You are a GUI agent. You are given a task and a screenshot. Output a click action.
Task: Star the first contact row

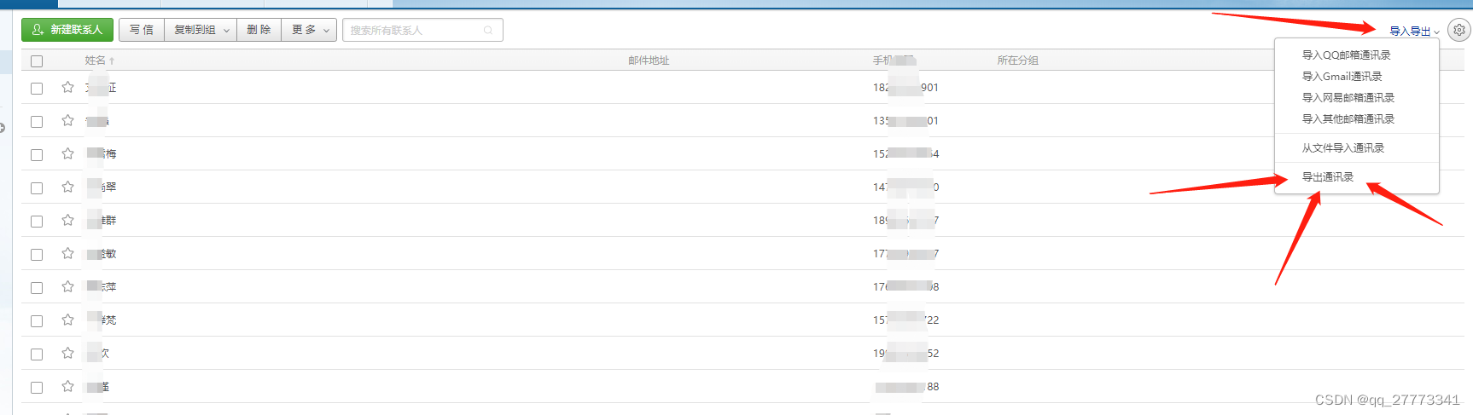point(68,88)
